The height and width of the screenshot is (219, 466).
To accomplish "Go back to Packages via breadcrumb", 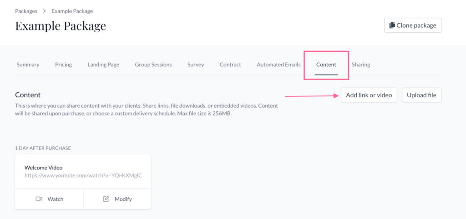I will click(x=26, y=11).
